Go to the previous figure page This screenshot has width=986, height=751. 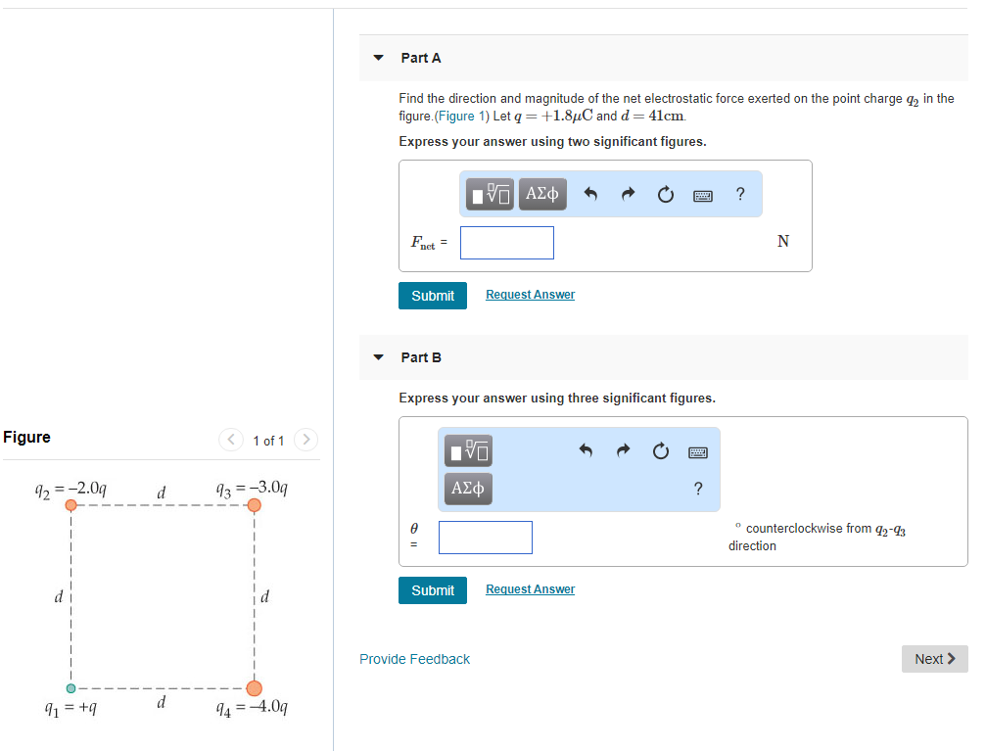click(x=230, y=440)
